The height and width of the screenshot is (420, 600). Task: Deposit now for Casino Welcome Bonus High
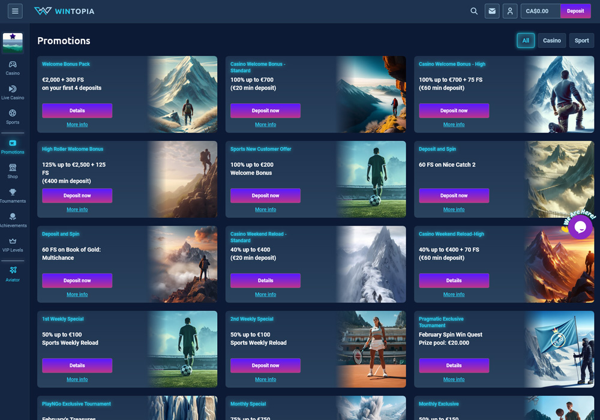[454, 110]
